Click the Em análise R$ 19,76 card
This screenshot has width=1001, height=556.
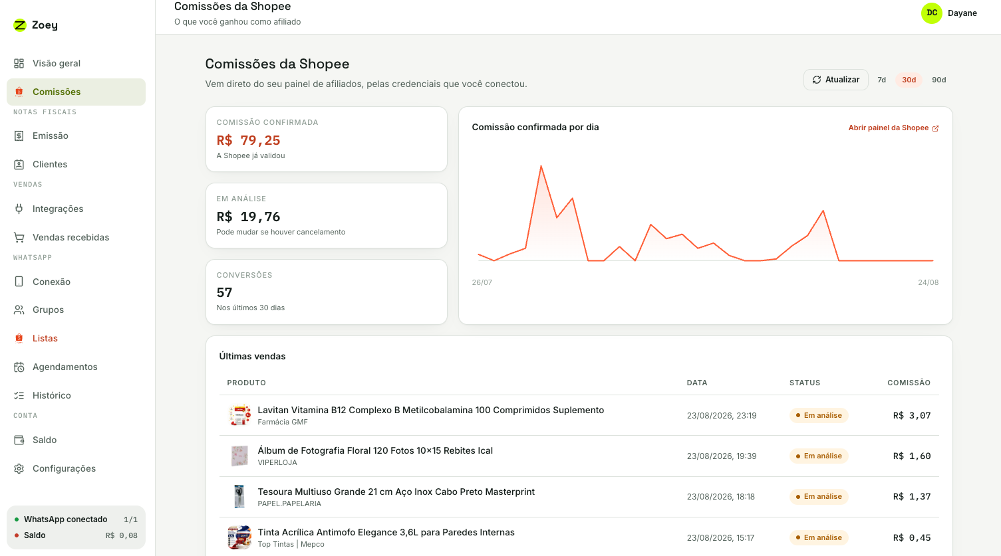click(x=327, y=216)
